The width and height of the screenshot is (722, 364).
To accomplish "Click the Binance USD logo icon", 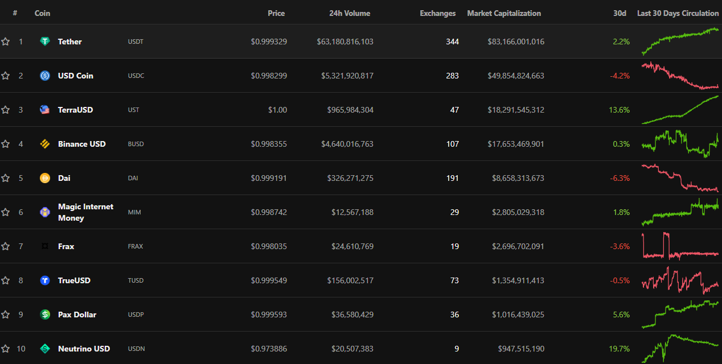I will click(45, 144).
